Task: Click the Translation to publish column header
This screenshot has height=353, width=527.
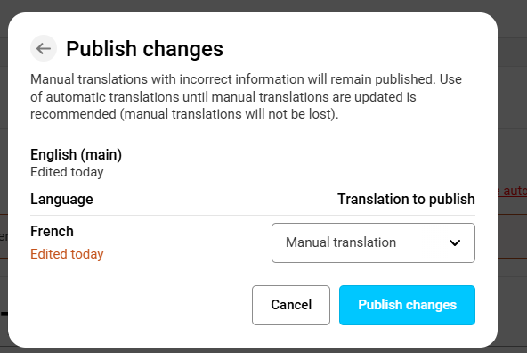Action: [x=406, y=199]
